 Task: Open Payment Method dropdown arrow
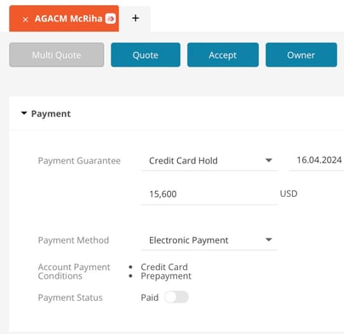pyautogui.click(x=268, y=239)
